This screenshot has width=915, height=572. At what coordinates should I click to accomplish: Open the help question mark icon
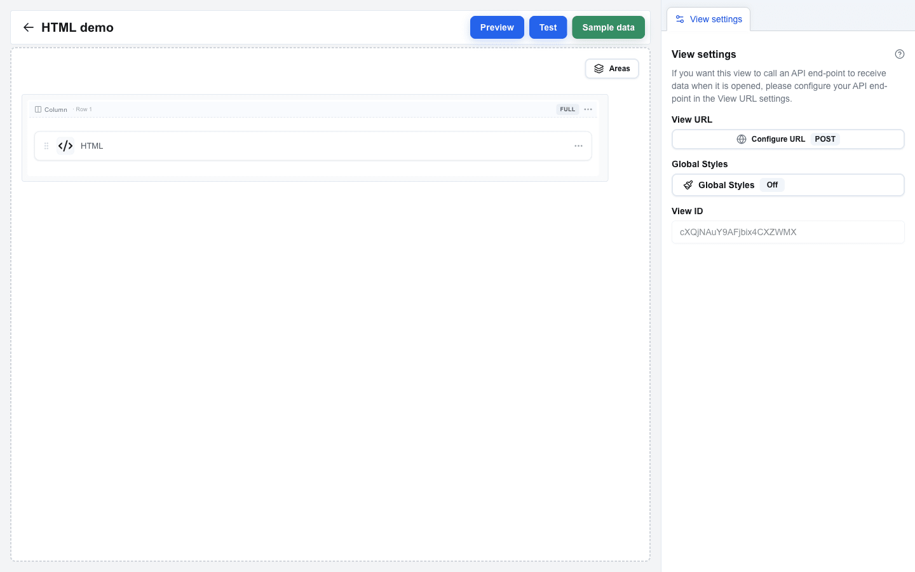[900, 54]
